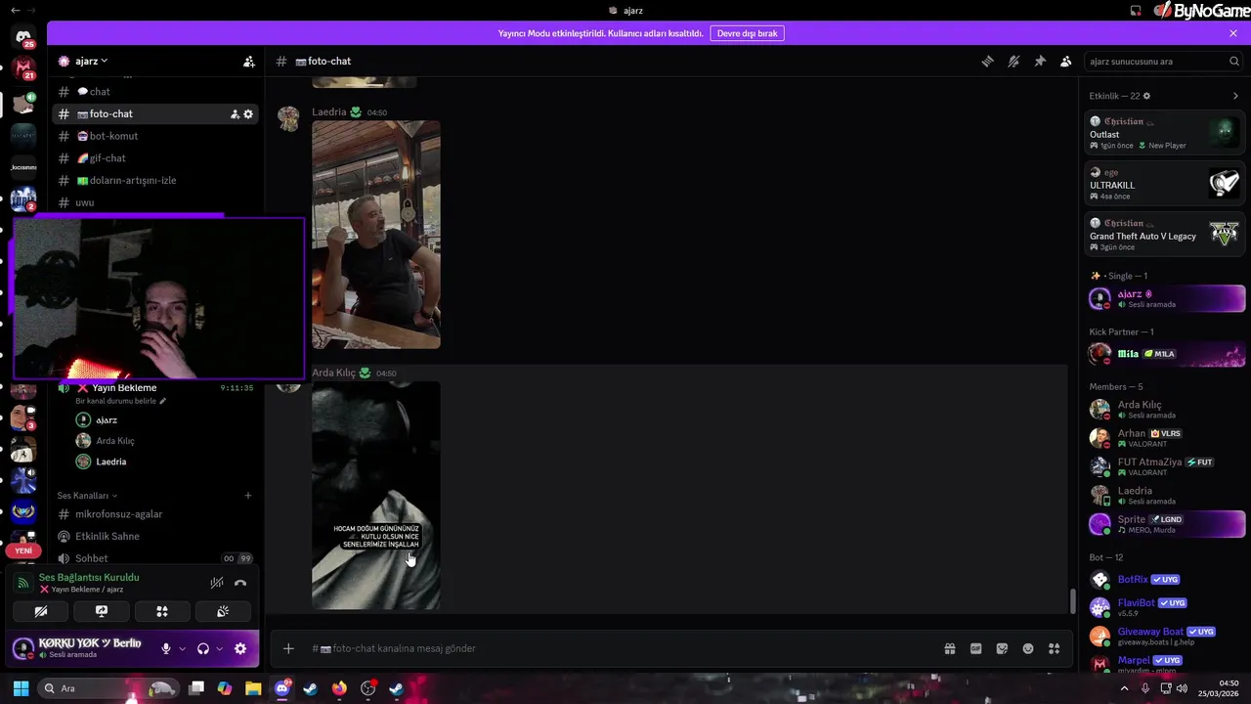Toggle noise suppression in voice panel
This screenshot has width=1251, height=704.
(x=217, y=583)
